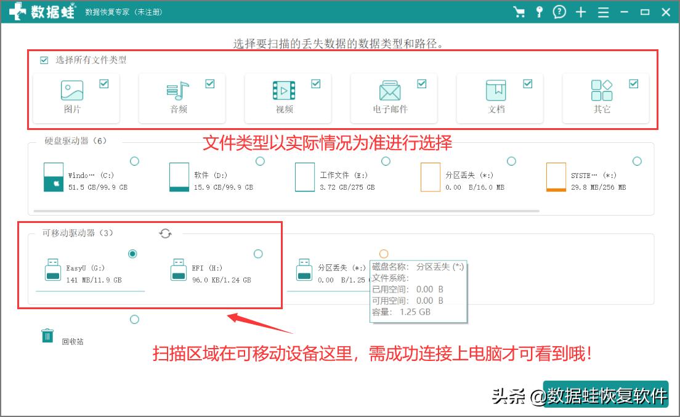Image resolution: width=680 pixels, height=417 pixels.
Task: Click the plus icon in the title bar
Action: click(580, 12)
